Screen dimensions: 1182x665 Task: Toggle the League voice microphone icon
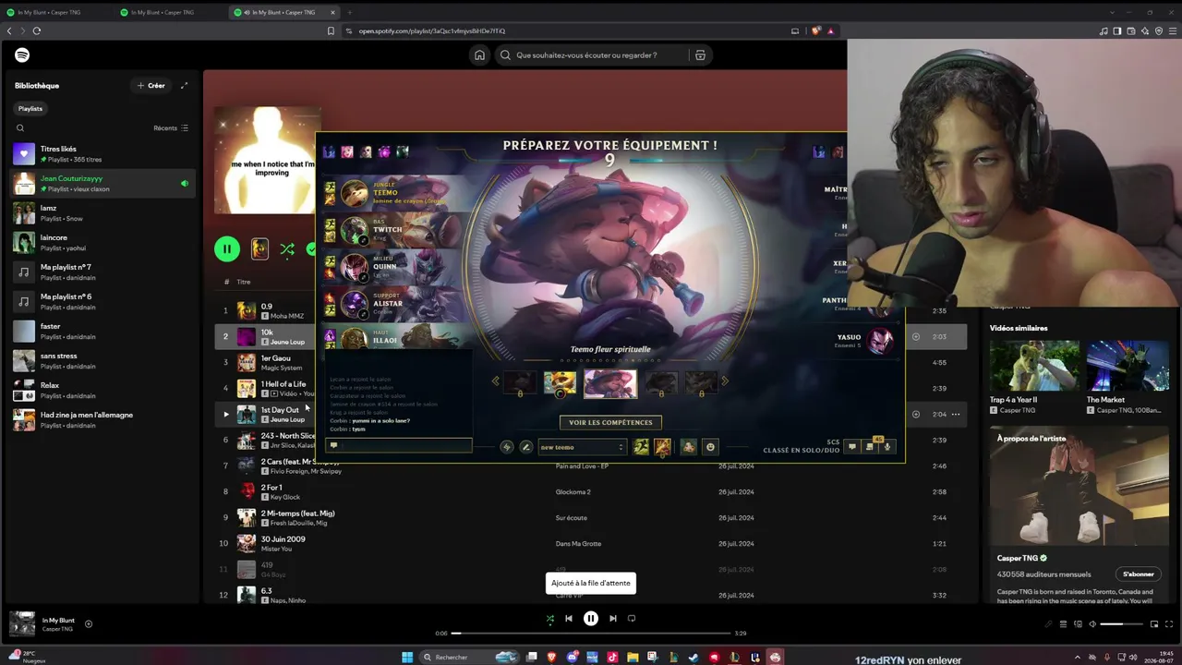(x=887, y=447)
